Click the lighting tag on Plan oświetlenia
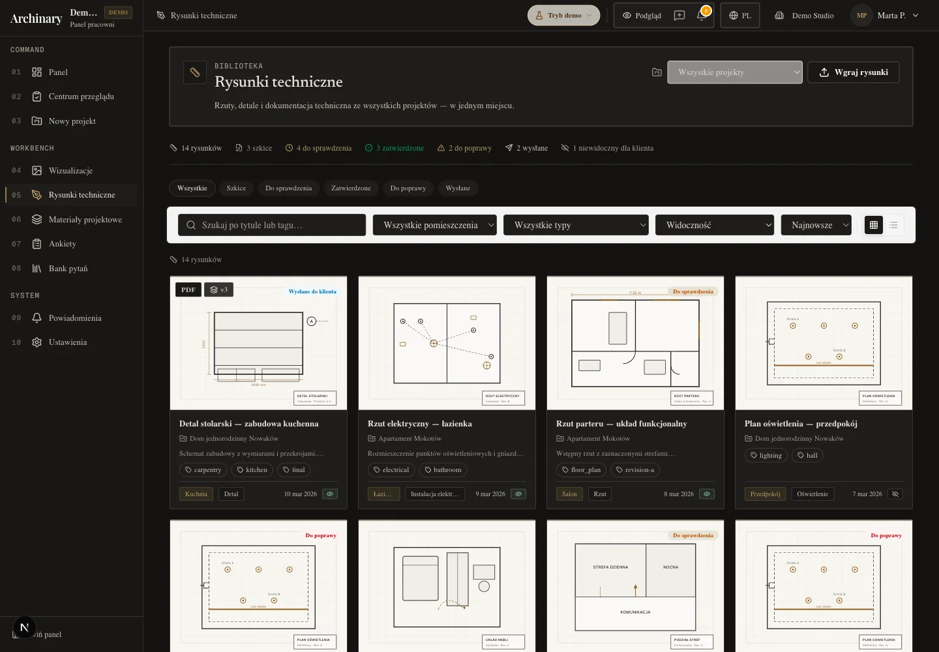 (x=766, y=456)
